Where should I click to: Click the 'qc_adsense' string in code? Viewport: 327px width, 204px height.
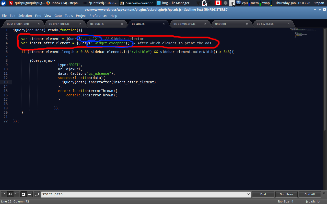point(99,73)
